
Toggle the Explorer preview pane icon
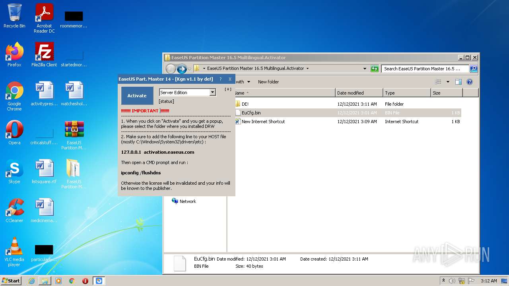(x=458, y=82)
